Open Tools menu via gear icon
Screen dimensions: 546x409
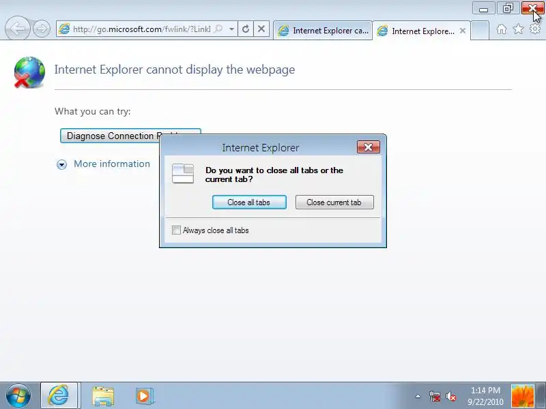(x=535, y=29)
